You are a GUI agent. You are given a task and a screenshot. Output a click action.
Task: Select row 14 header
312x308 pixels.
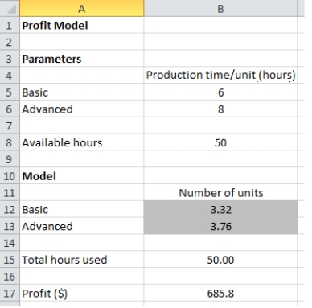(x=10, y=243)
